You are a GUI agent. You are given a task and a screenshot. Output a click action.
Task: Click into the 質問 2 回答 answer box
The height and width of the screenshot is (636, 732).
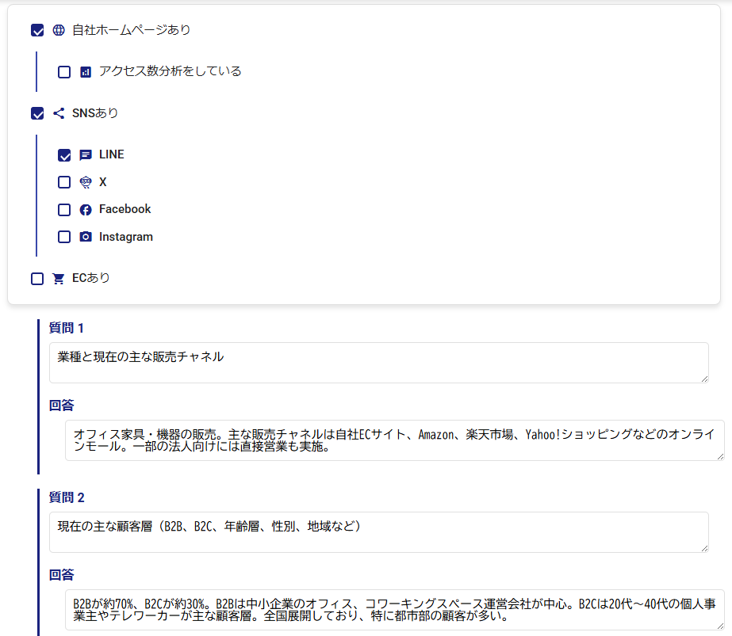click(x=393, y=610)
